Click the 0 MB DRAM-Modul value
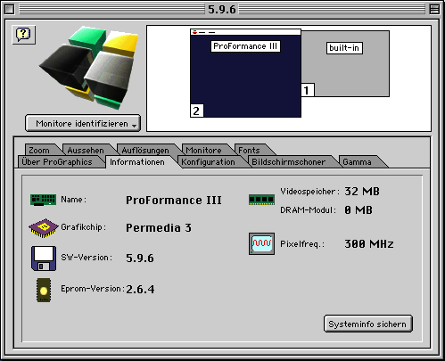445x361 pixels. [x=358, y=210]
